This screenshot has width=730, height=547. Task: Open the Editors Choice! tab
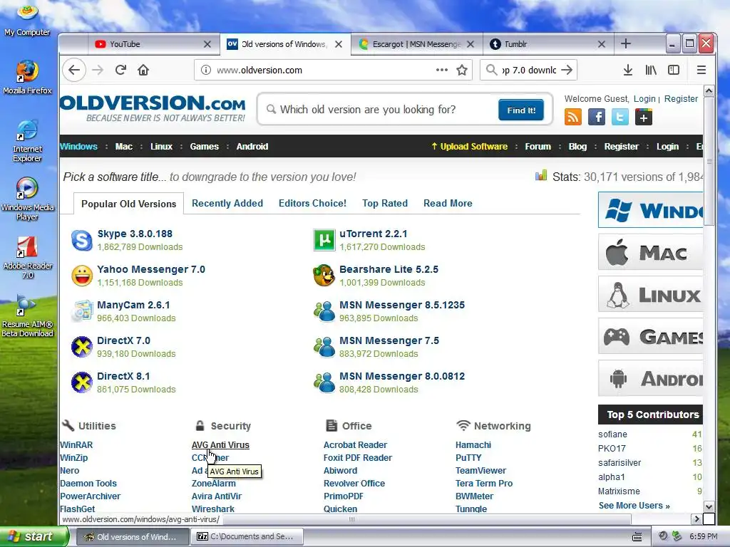coord(312,203)
